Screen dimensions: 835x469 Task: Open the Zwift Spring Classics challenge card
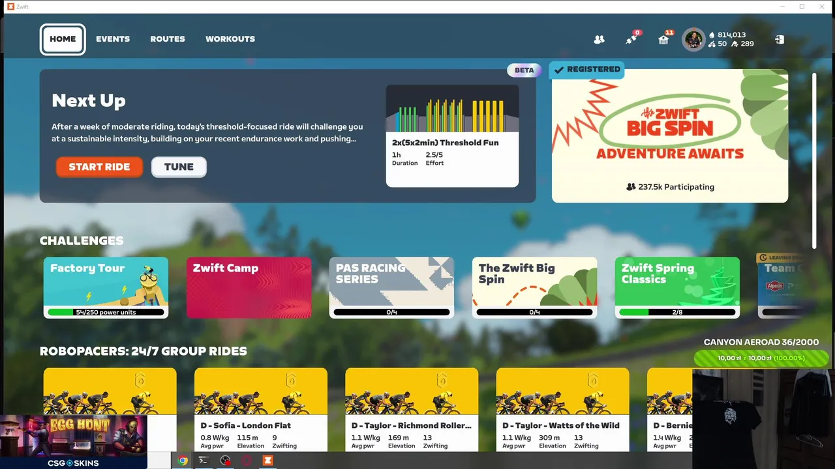[x=677, y=287]
